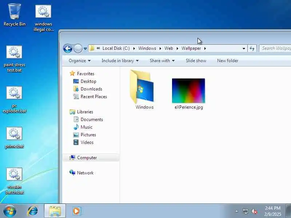Image resolution: width=291 pixels, height=218 pixels.
Task: Select the eXPerience.jpg thumbnail
Action: tap(188, 90)
